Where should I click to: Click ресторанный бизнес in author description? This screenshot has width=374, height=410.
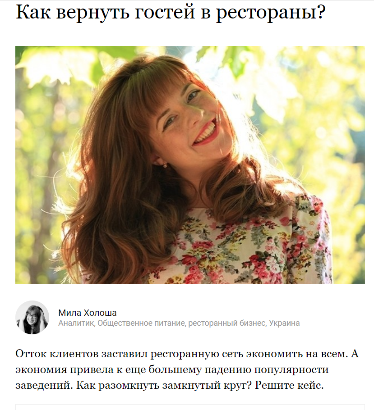click(227, 323)
